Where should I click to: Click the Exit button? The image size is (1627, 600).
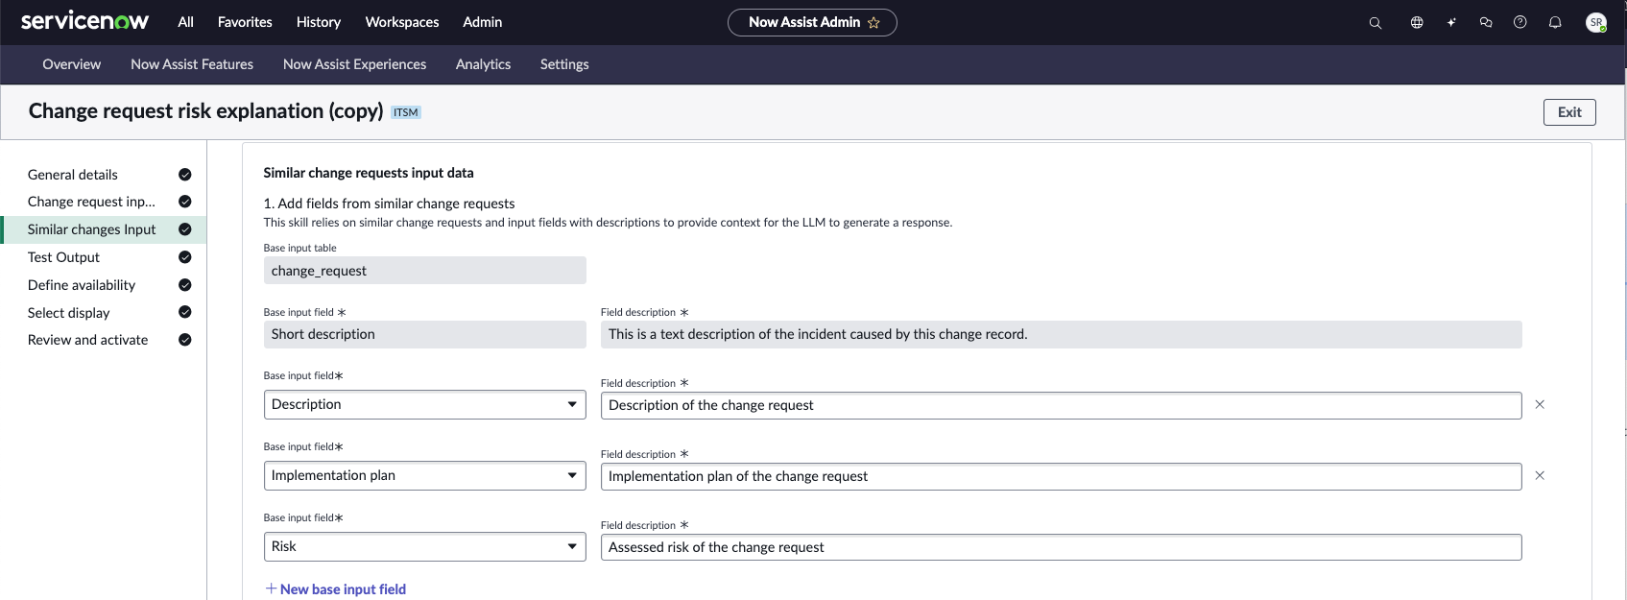pyautogui.click(x=1569, y=112)
